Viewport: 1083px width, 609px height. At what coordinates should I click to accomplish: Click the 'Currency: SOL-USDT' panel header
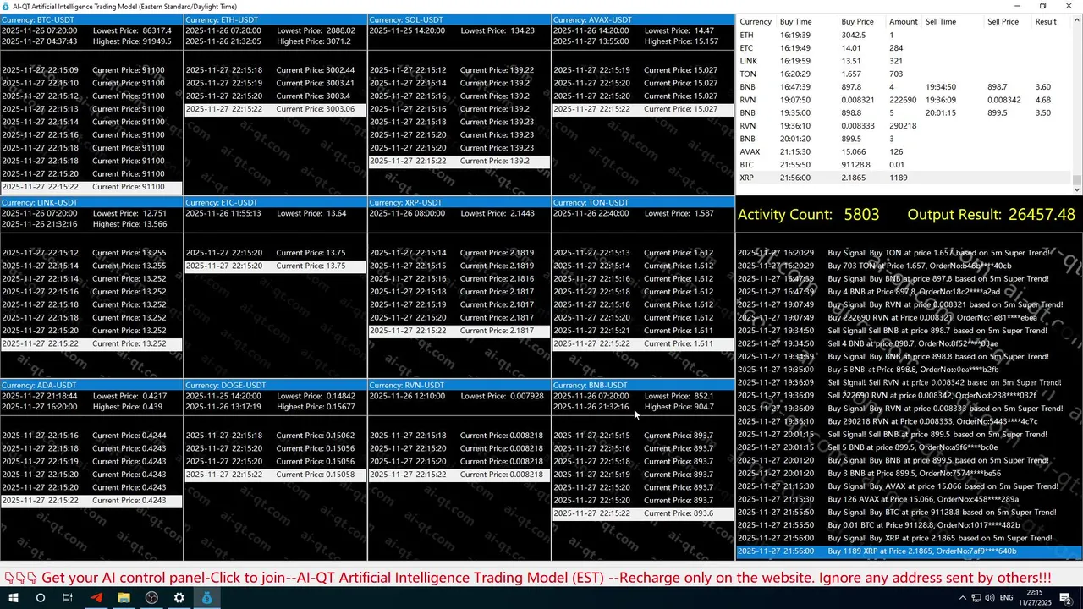(x=459, y=19)
